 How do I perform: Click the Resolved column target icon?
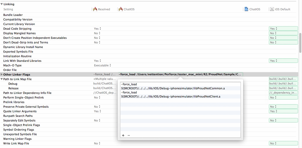(95, 9)
